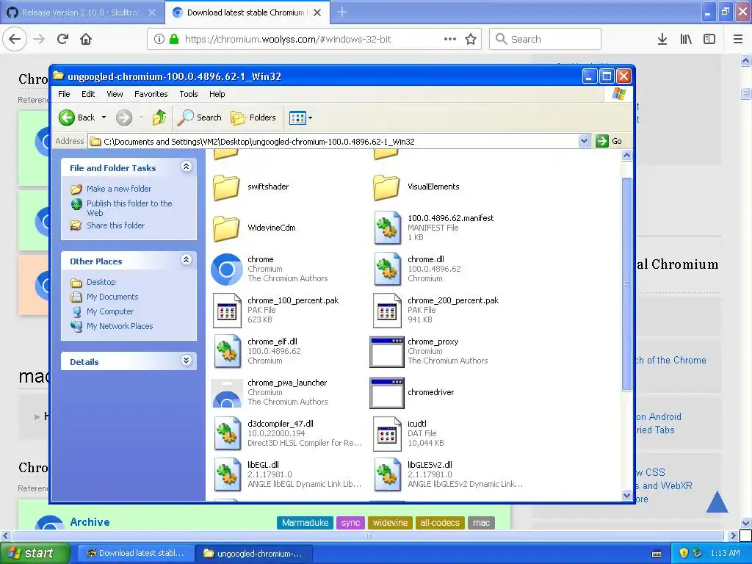Collapse the Other Places panel
This screenshot has width=752, height=564.
[186, 260]
